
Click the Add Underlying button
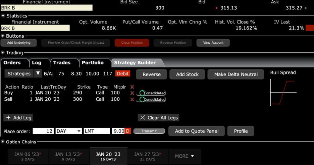[19, 43]
